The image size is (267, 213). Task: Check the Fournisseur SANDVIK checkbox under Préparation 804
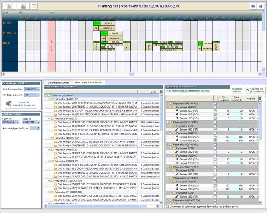coord(215,107)
